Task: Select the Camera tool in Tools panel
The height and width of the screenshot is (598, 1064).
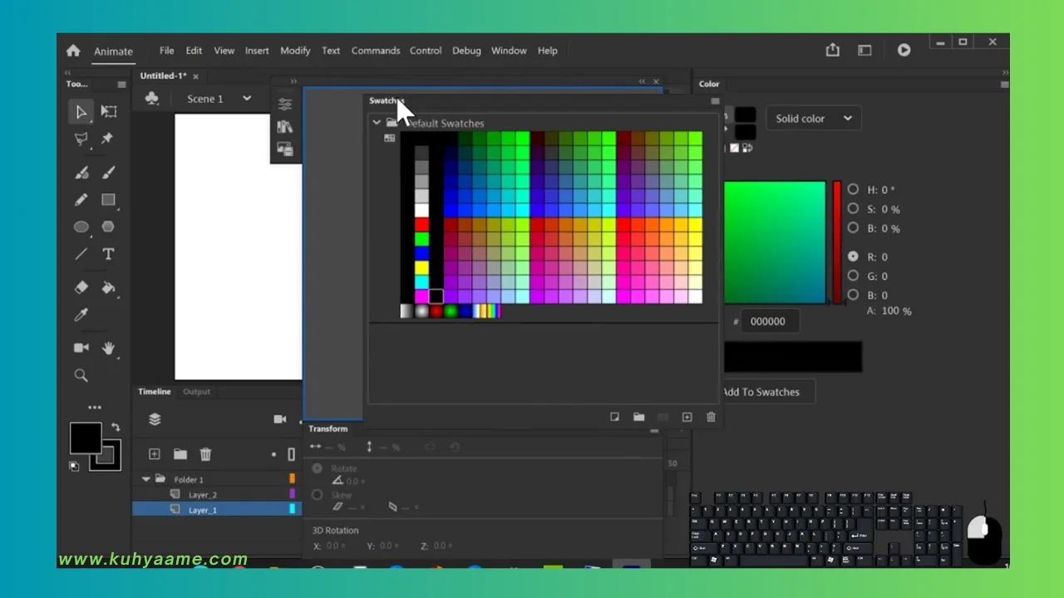Action: tap(81, 348)
